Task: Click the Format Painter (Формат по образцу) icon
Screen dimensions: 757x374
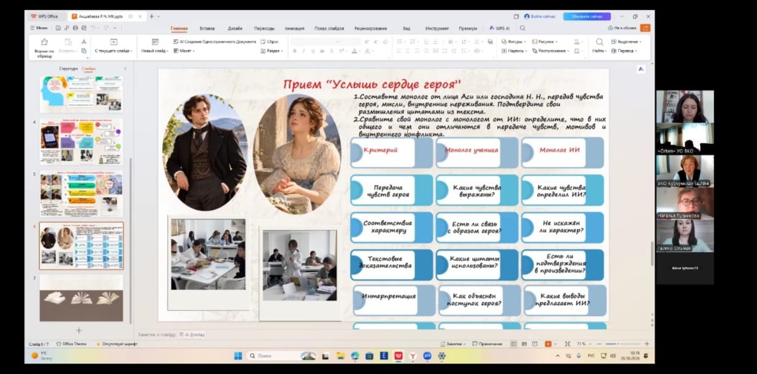Action: 44,42
